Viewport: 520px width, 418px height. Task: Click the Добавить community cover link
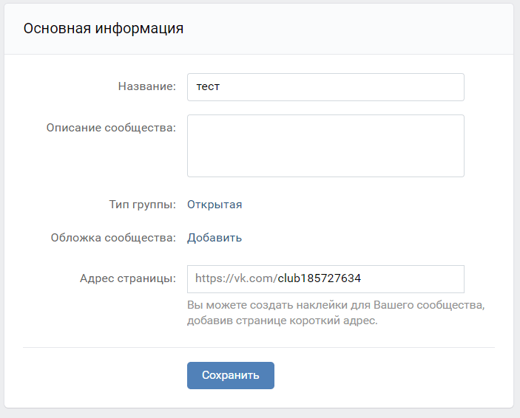[x=215, y=238]
